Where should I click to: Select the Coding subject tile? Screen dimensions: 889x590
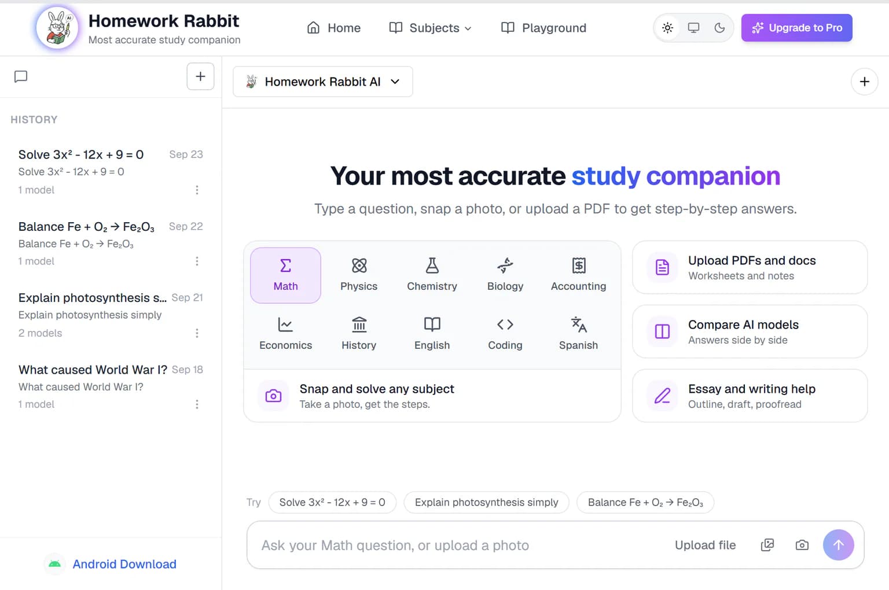[505, 334]
